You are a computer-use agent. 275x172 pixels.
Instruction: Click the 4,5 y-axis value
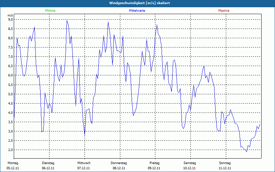[x=11, y=103]
